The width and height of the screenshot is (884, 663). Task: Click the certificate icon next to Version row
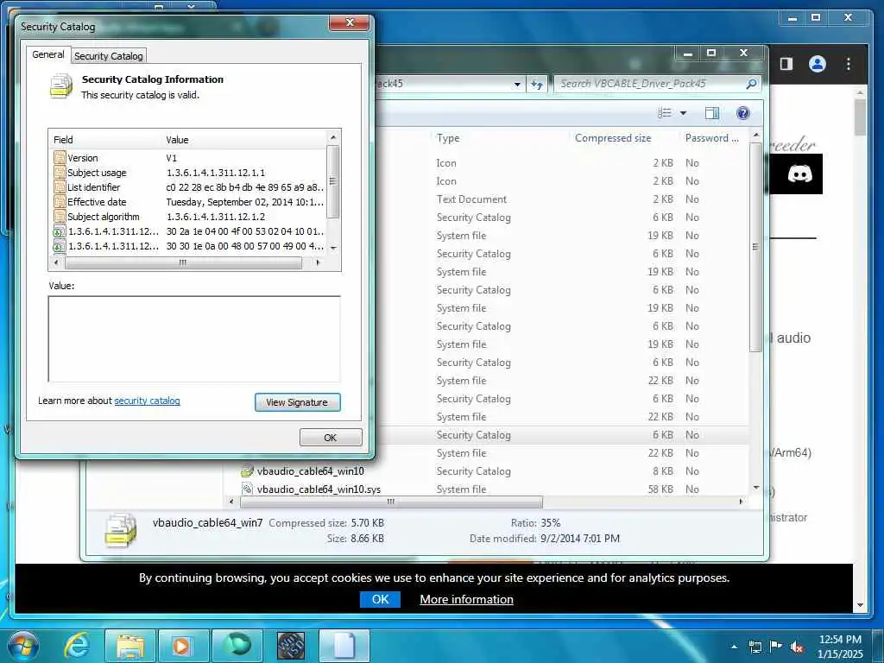[60, 158]
